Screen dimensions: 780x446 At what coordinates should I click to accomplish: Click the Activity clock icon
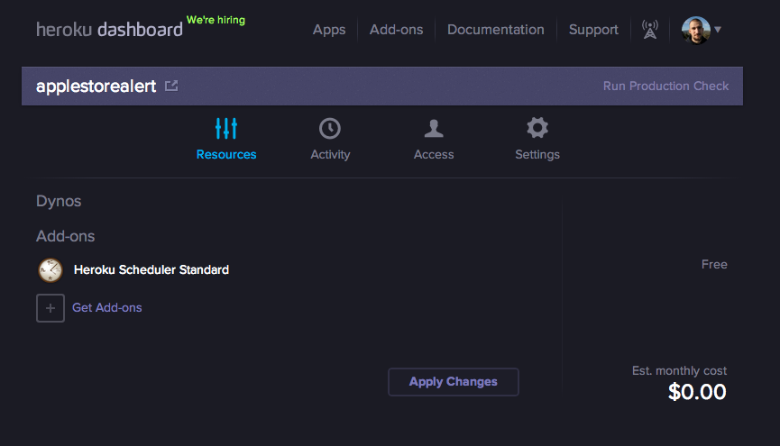330,128
